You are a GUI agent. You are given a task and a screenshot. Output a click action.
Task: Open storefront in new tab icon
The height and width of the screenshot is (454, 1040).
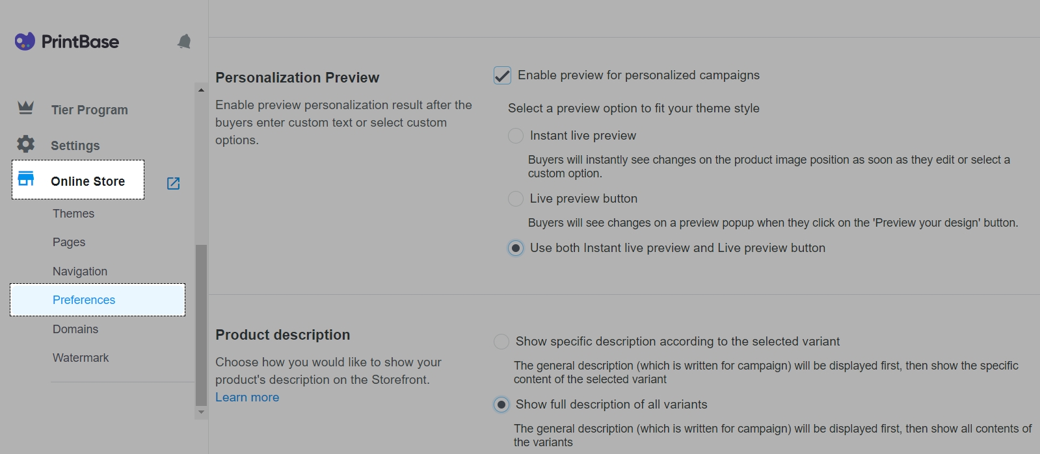click(x=173, y=183)
